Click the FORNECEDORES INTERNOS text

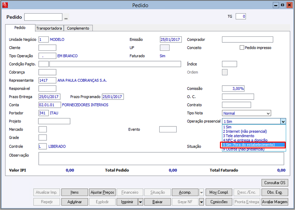[x=85, y=105]
